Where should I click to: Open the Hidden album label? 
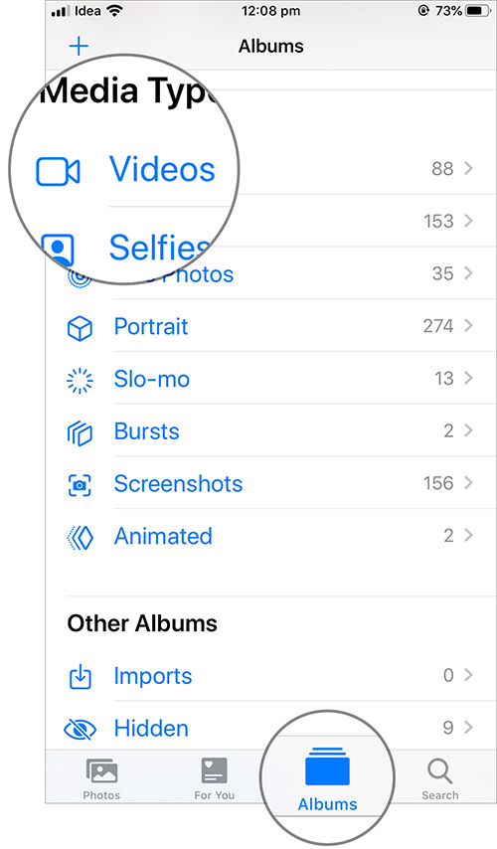(x=151, y=729)
